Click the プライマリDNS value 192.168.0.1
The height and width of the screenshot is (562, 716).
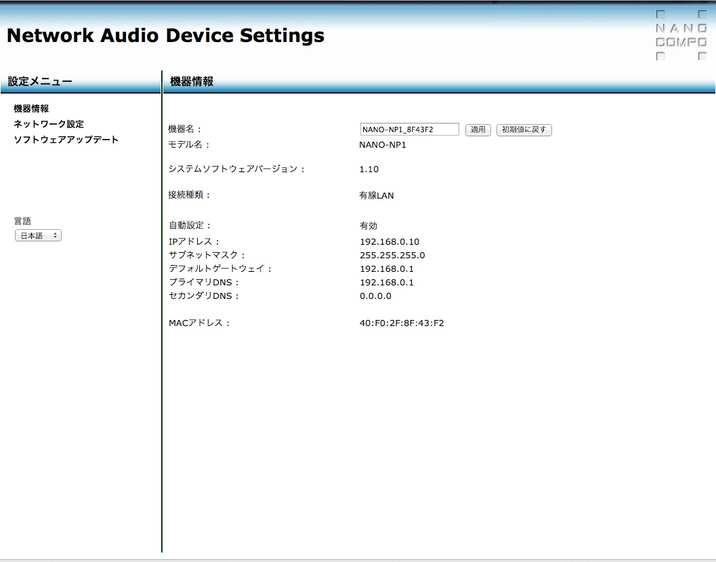click(387, 283)
